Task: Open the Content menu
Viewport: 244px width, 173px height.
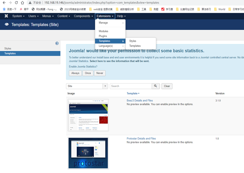Action: pos(64,16)
